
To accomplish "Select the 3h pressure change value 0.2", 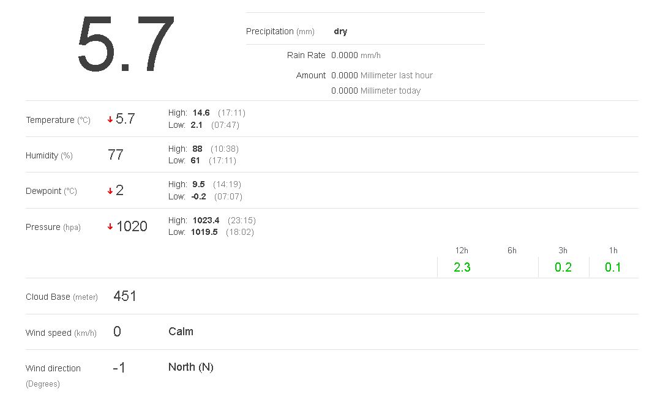I will pos(563,267).
